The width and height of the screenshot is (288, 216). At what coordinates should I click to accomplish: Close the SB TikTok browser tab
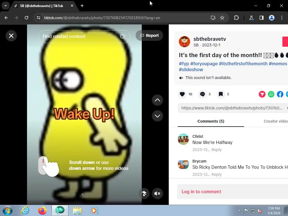pos(72,6)
